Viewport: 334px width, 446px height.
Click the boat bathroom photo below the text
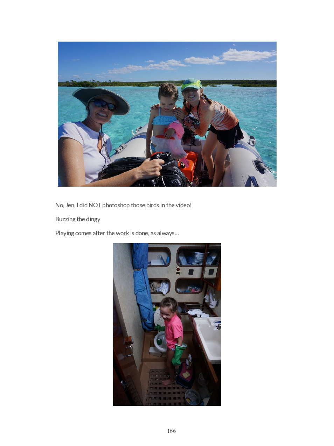click(x=167, y=324)
